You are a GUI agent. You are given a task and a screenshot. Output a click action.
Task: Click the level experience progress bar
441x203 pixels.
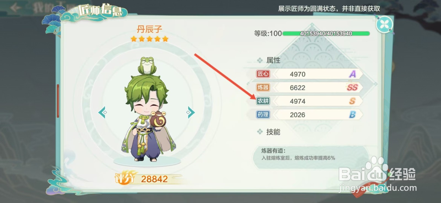coord(326,34)
